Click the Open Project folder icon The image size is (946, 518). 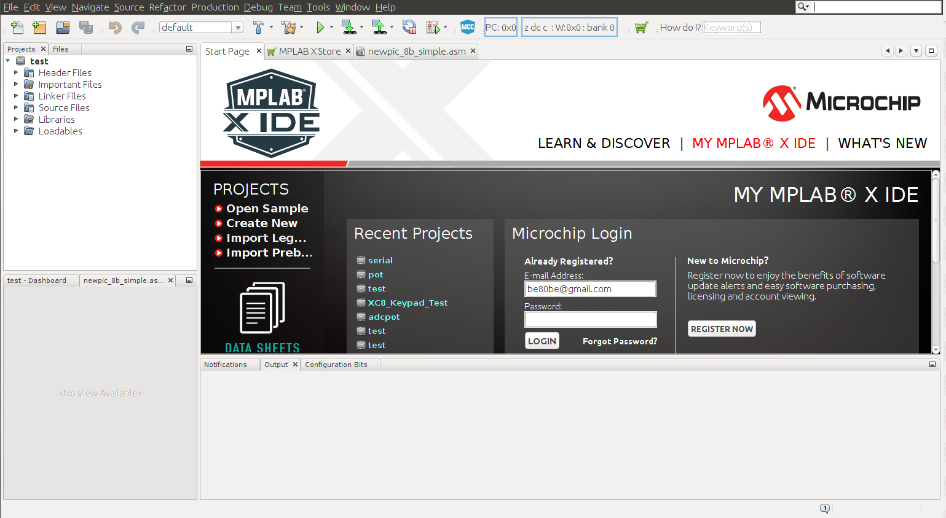coord(63,28)
